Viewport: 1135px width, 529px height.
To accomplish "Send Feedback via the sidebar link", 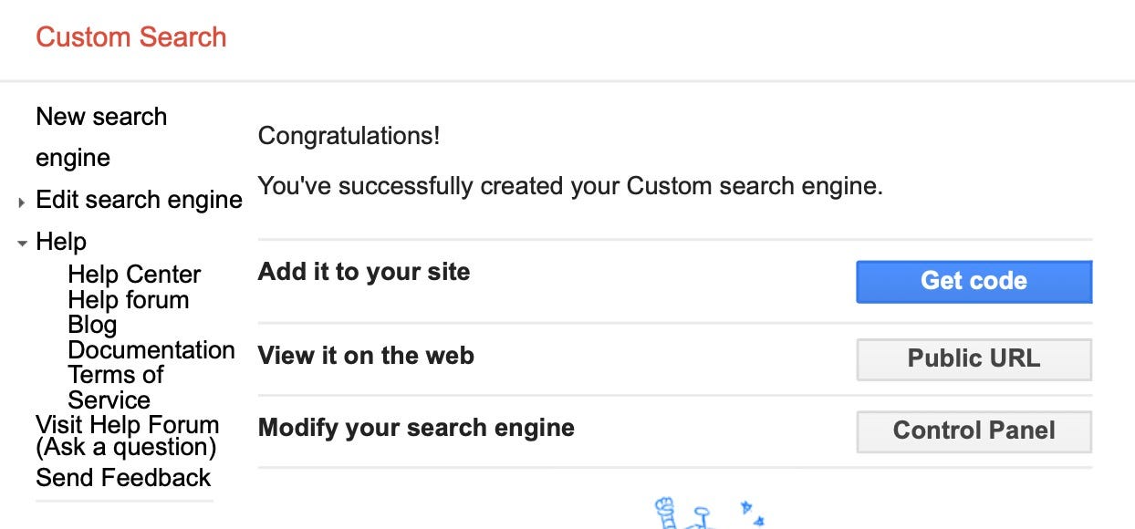I will click(x=123, y=478).
